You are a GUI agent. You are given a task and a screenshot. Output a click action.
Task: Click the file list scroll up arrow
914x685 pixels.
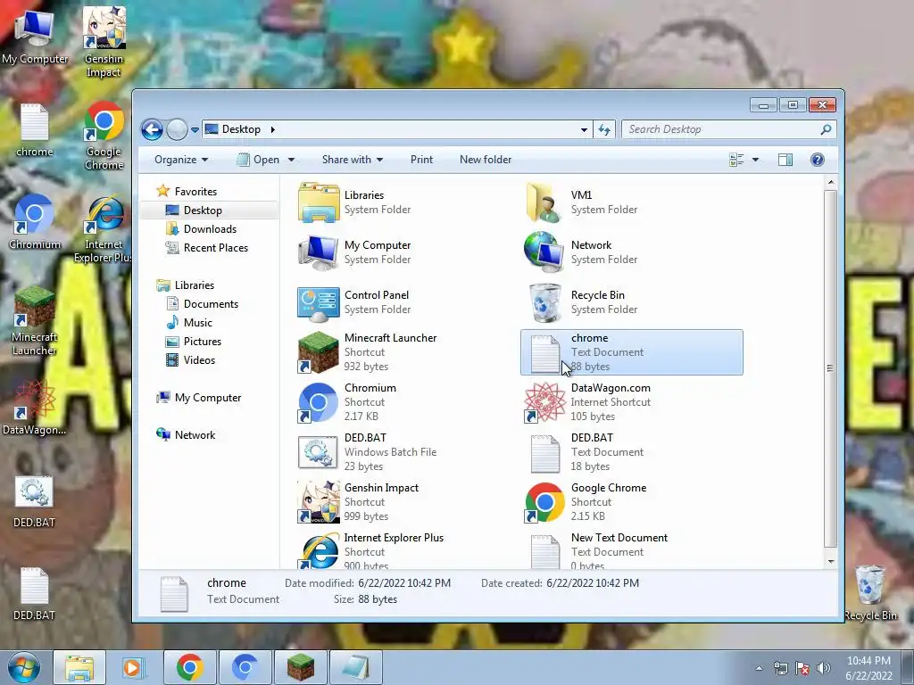point(831,183)
